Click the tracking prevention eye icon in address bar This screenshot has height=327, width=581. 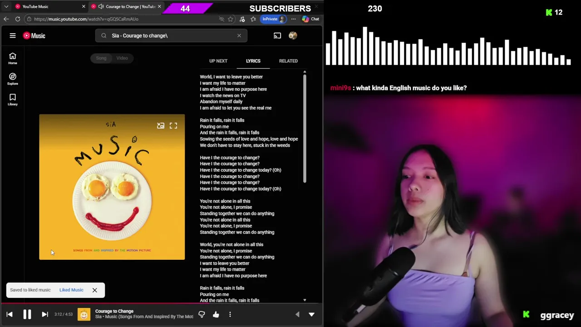222,19
